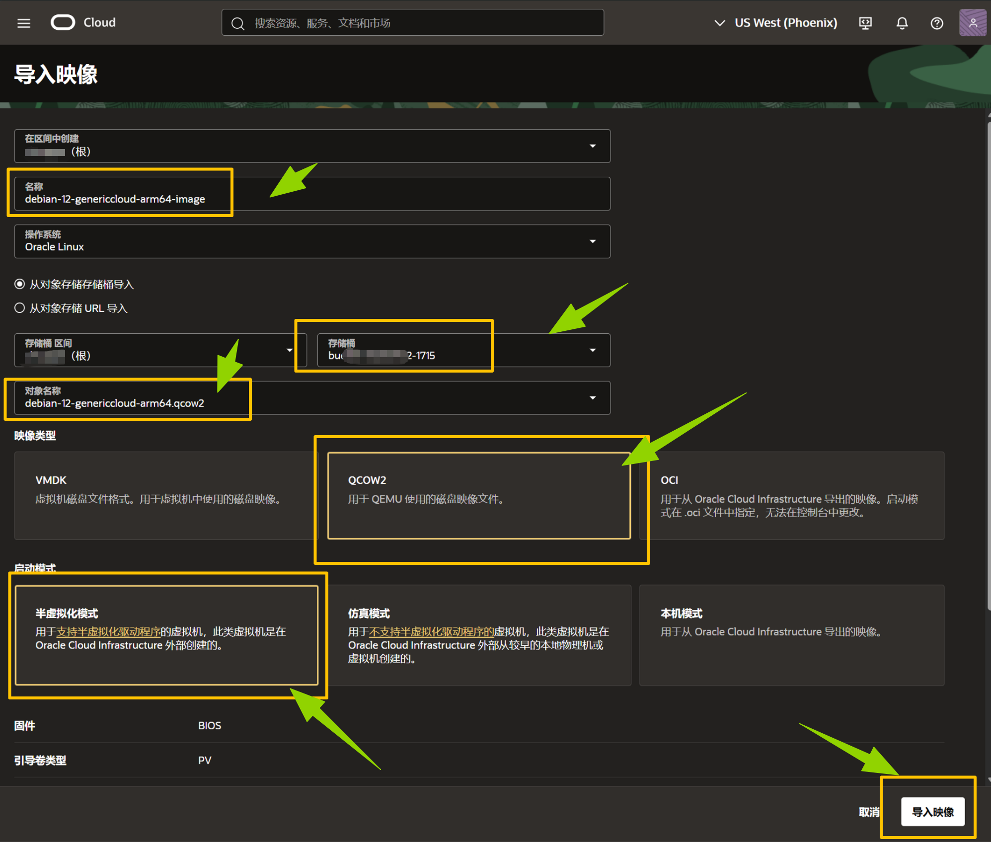Expand the 对象名称 dropdown
This screenshot has height=842, width=991.
pos(592,398)
